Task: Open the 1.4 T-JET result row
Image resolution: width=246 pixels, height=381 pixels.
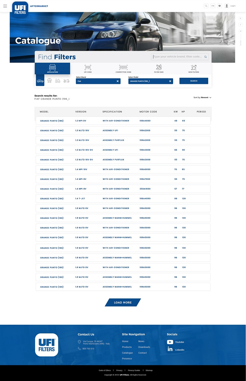Action: (x=123, y=198)
